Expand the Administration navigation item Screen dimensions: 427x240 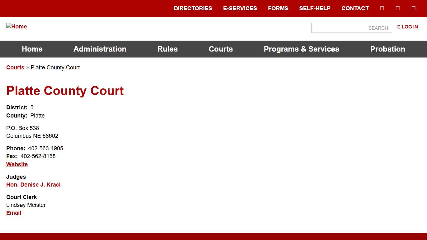coord(100,49)
